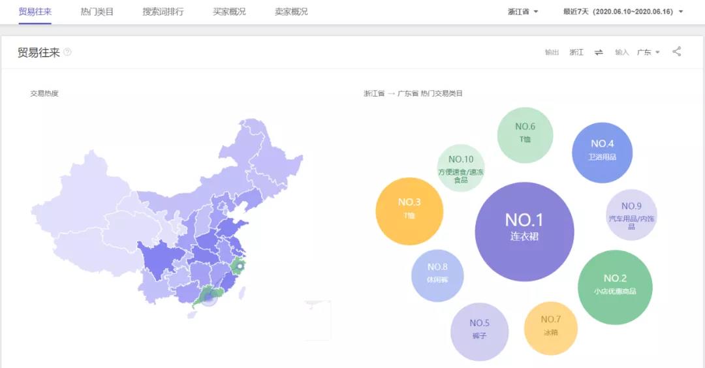Open the 广东 import province dropdown
This screenshot has width=705, height=368.
pos(648,52)
